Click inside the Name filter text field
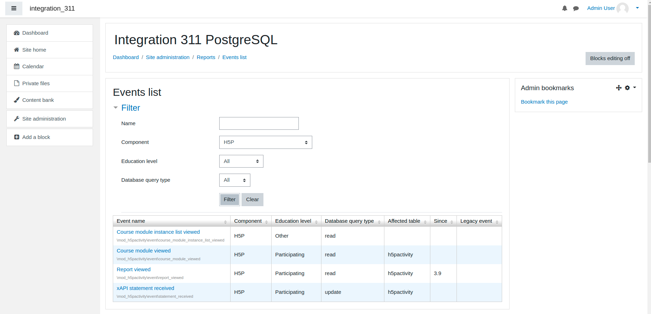Image resolution: width=651 pixels, height=314 pixels. 259,123
